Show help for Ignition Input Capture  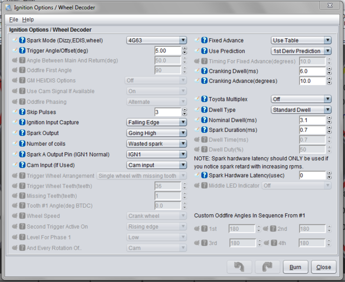pos(22,122)
